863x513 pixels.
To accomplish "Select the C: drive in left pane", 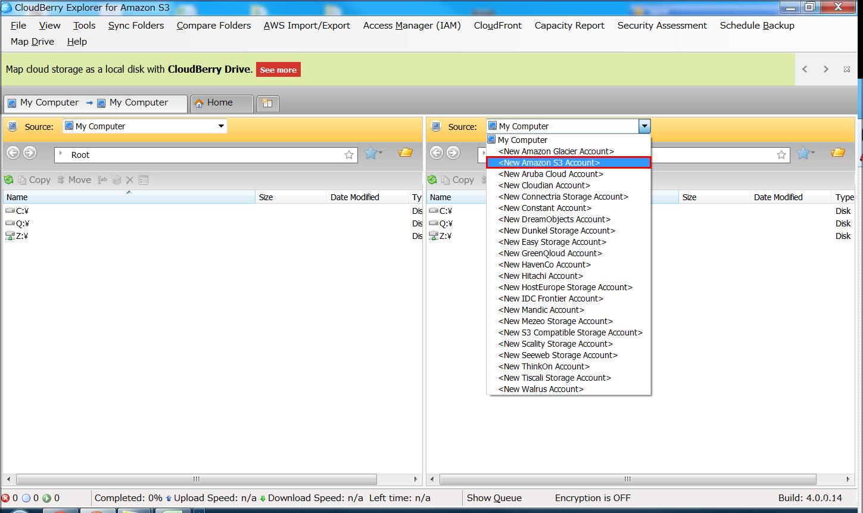I will (22, 211).
